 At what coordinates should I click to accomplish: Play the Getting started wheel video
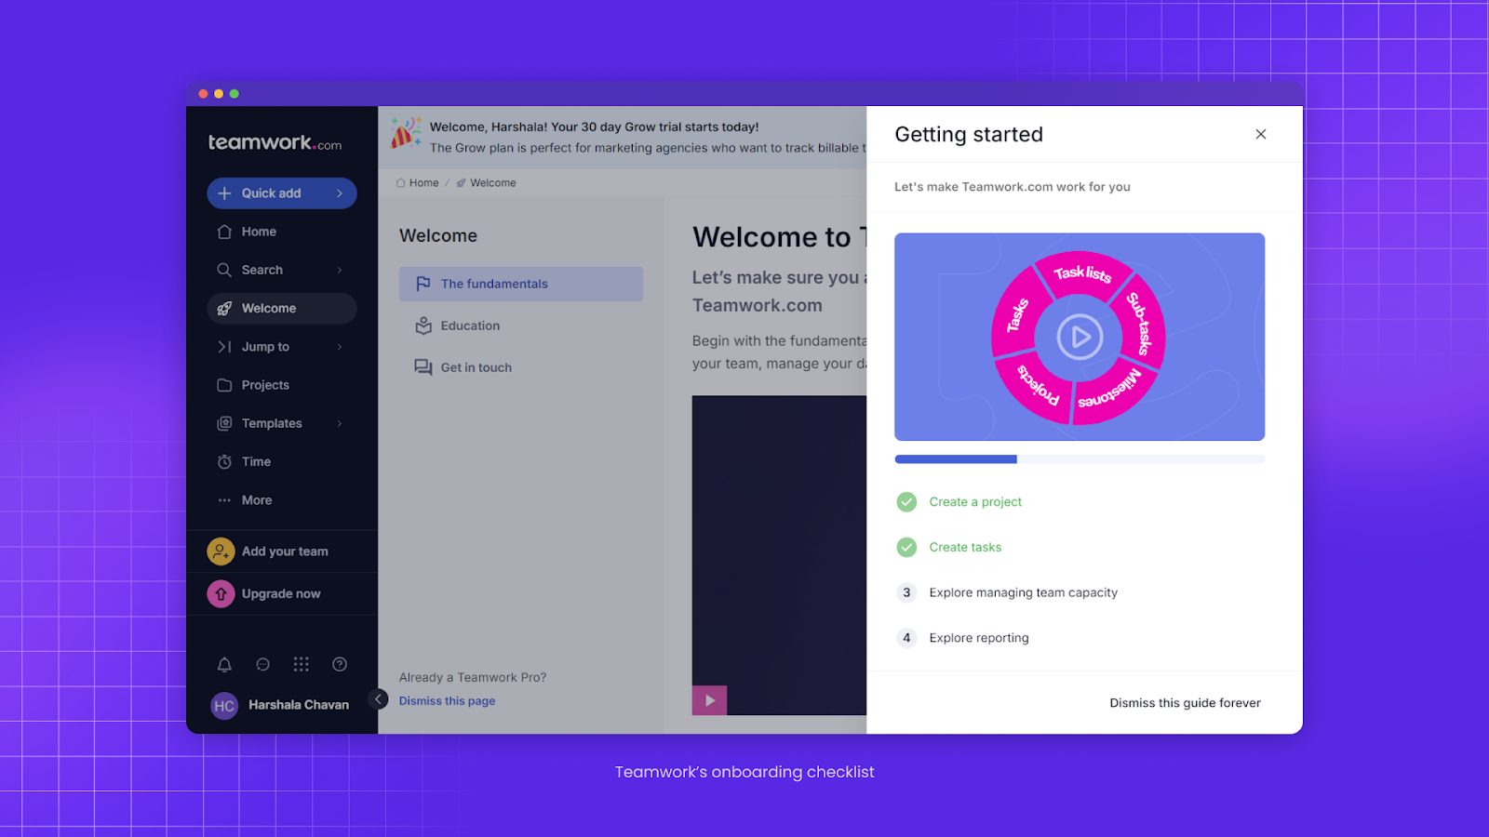(1080, 337)
